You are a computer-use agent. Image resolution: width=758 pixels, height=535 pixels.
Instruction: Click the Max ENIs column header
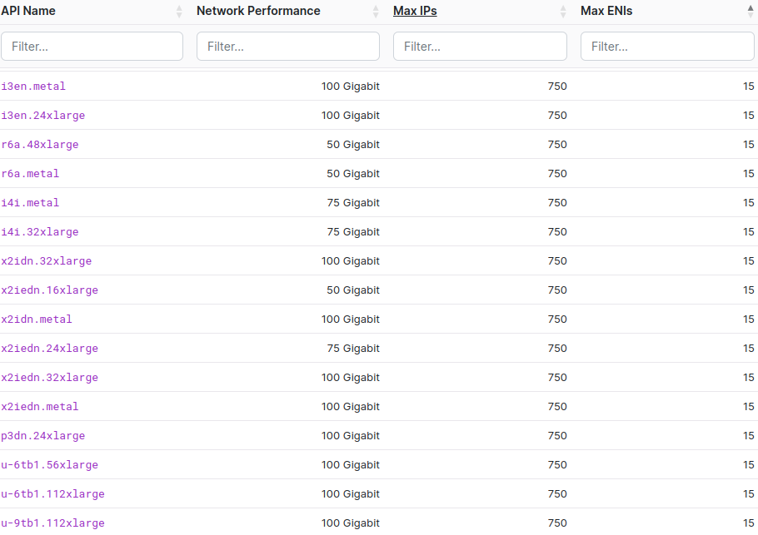click(606, 11)
